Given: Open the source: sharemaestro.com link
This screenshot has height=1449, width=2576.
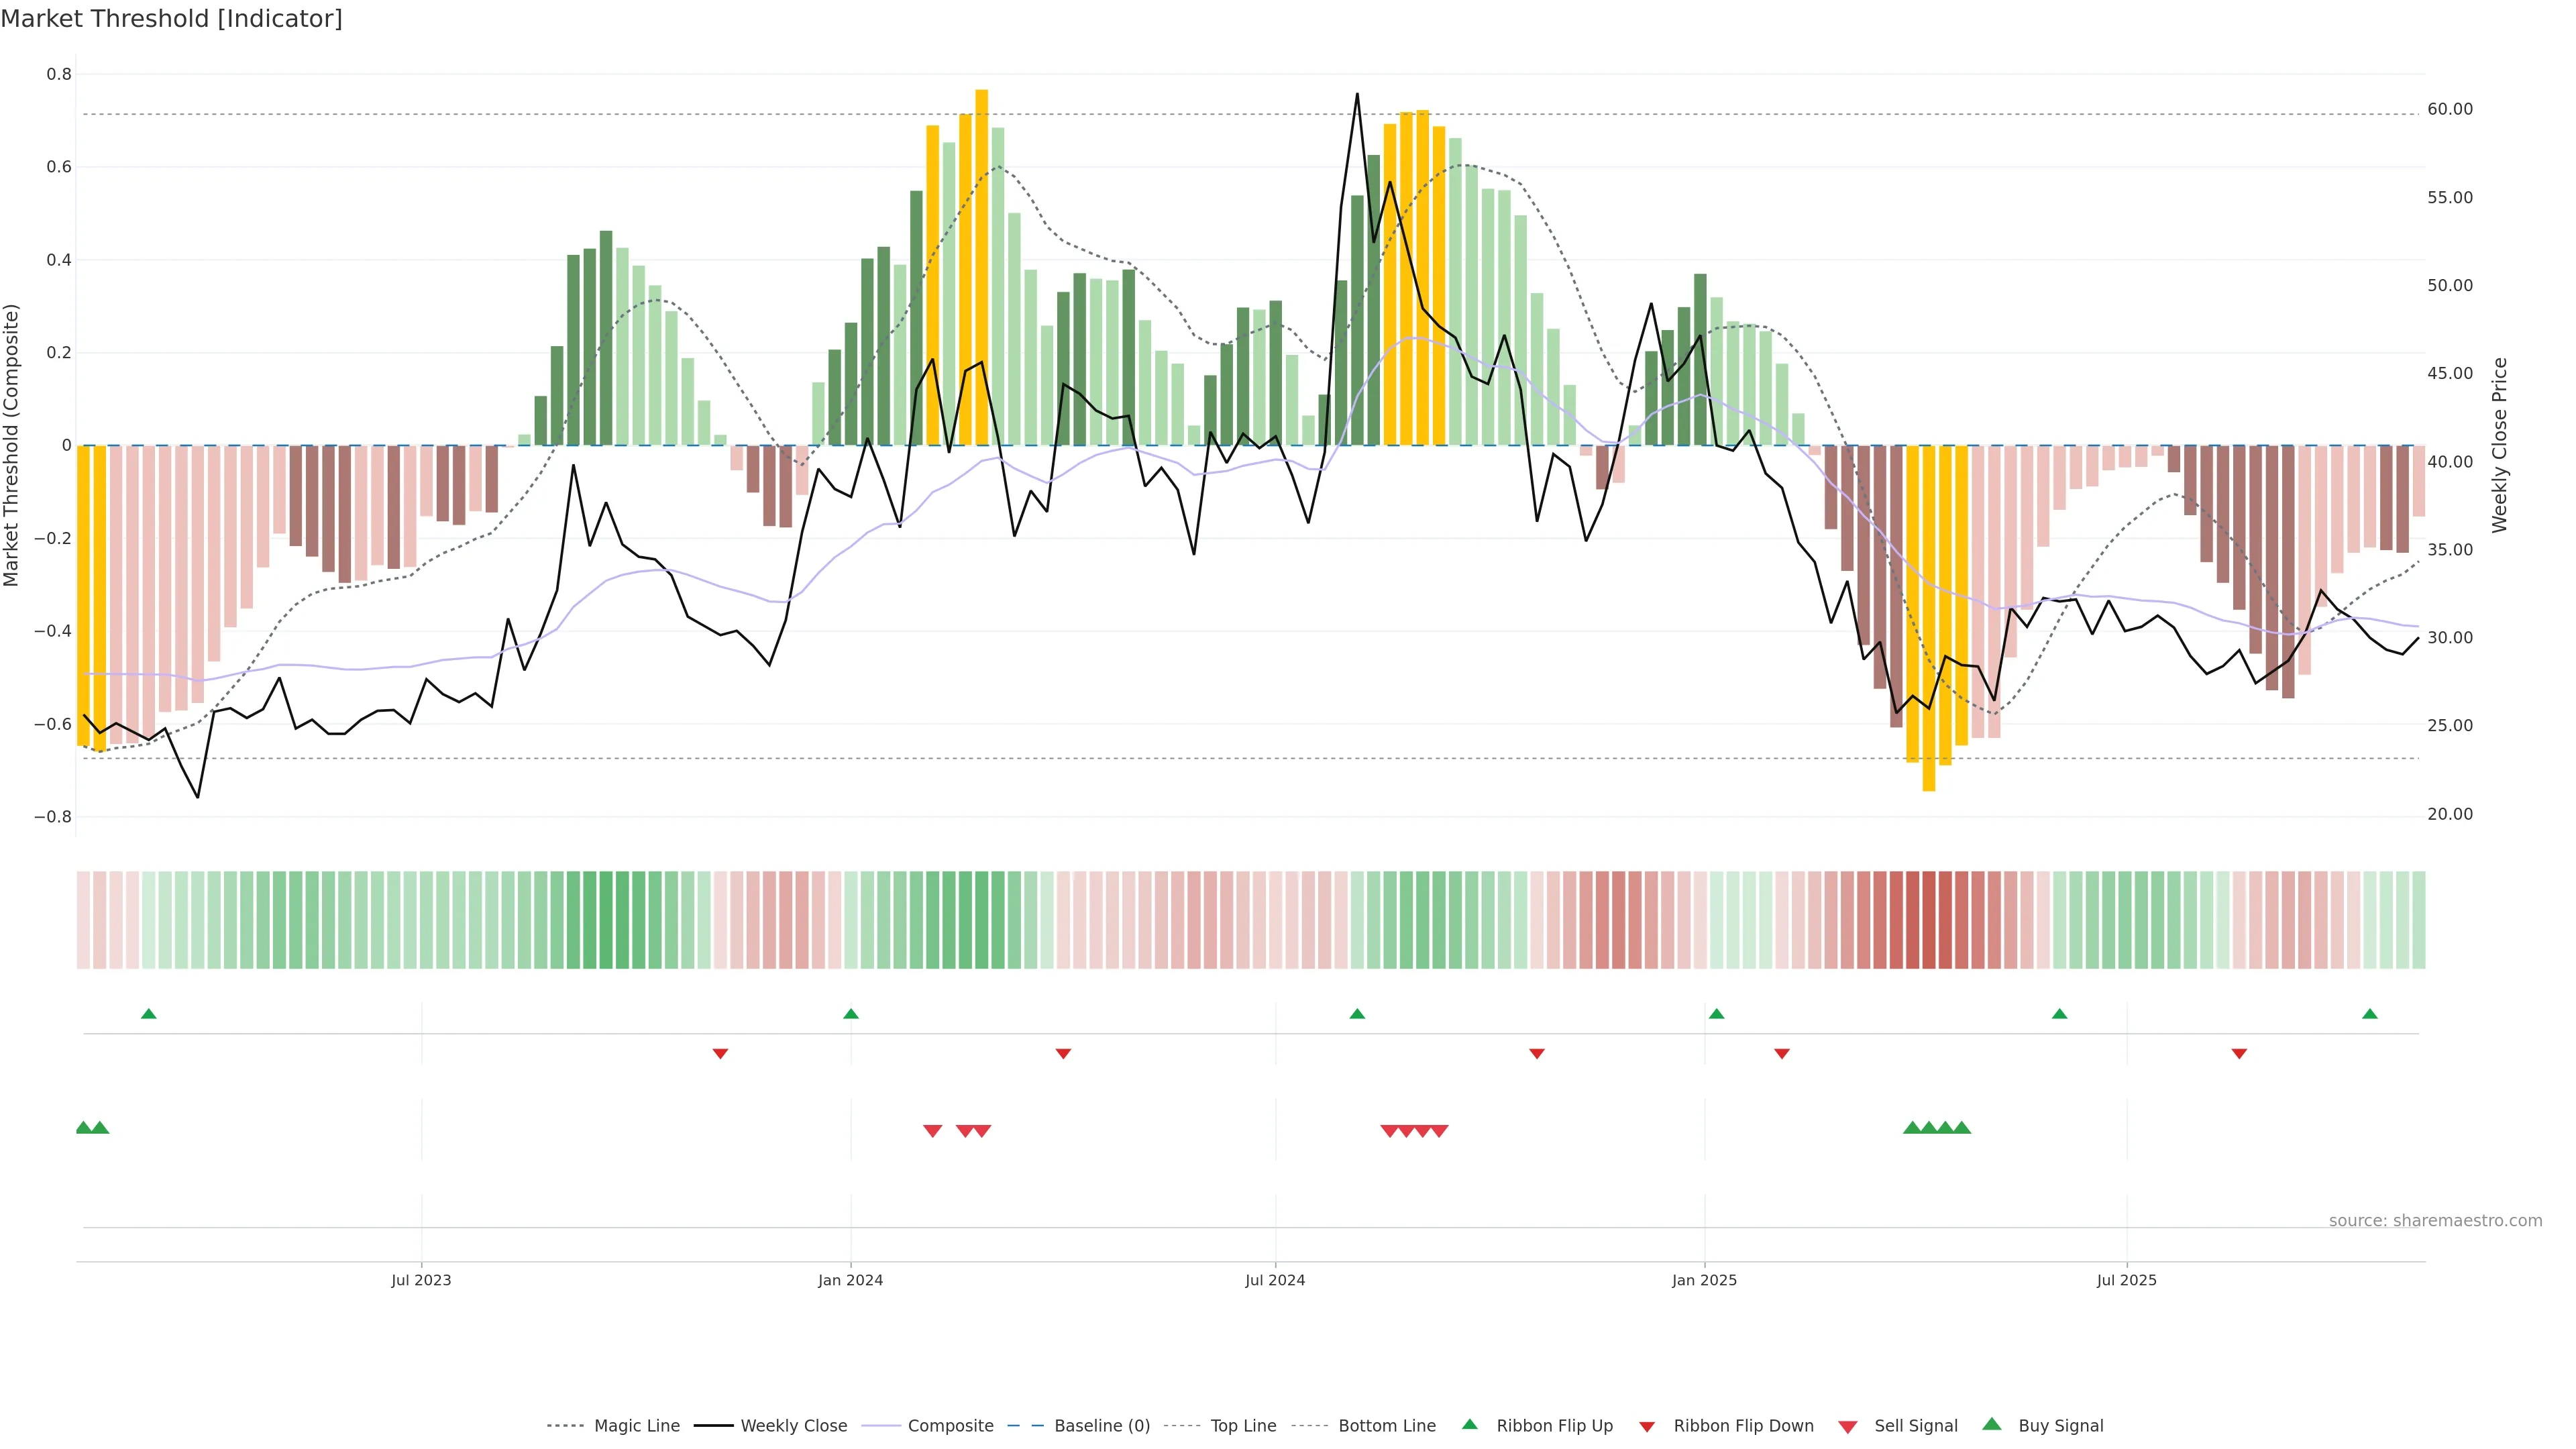Looking at the screenshot, I should coord(2435,1221).
